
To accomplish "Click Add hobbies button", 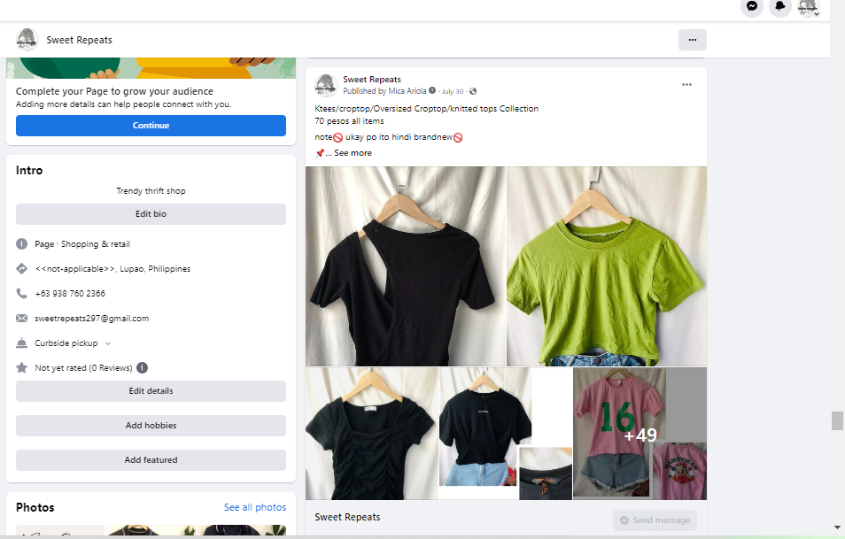I will pyautogui.click(x=151, y=426).
